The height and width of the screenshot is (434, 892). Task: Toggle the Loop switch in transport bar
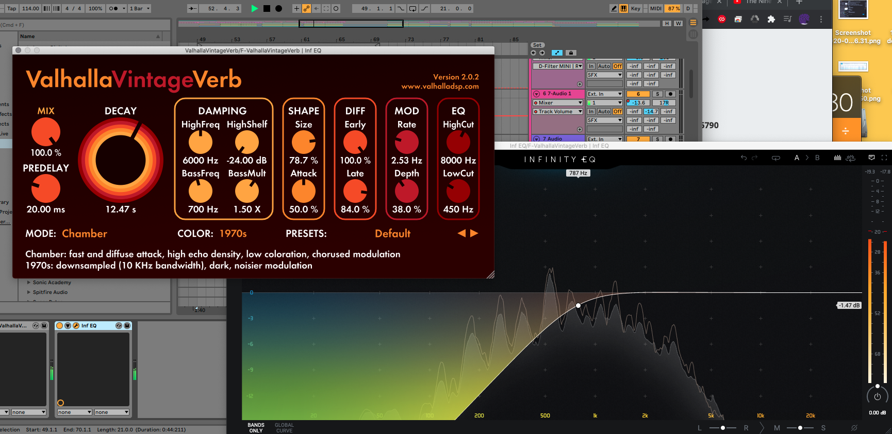pos(413,8)
